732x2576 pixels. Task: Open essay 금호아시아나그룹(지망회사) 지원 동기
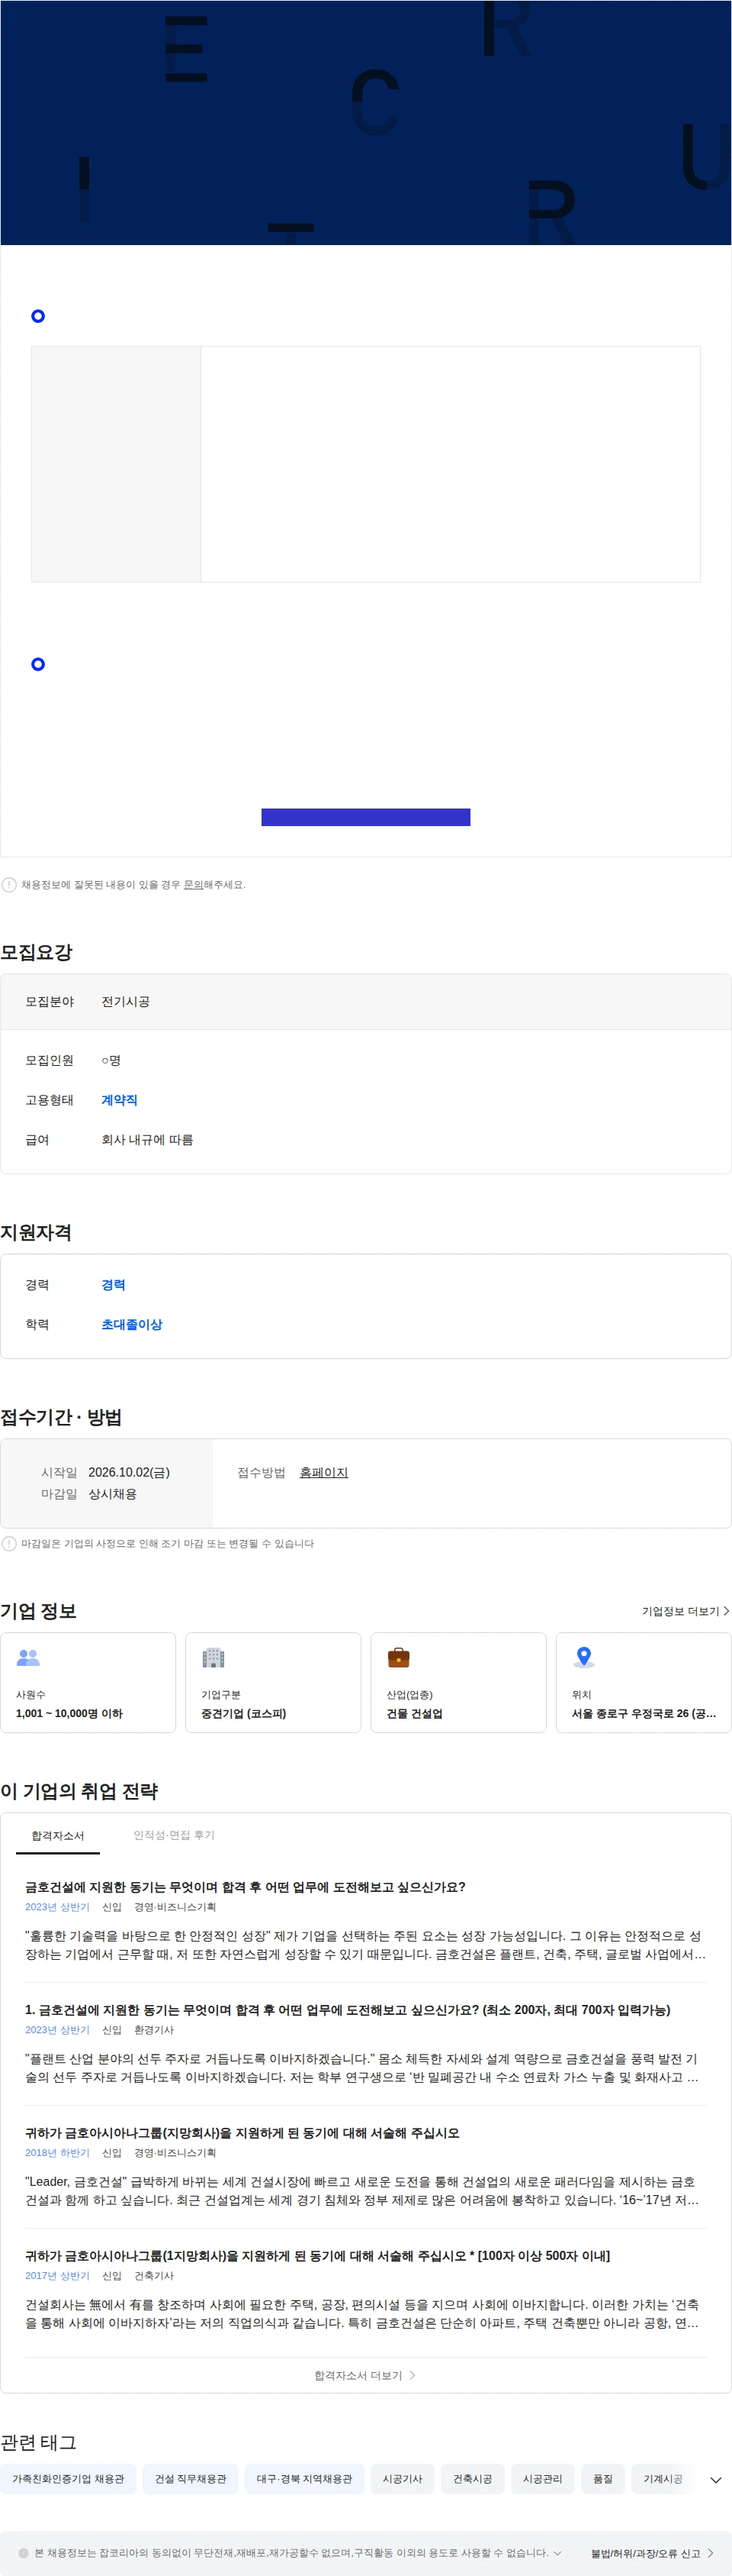[x=242, y=2134]
